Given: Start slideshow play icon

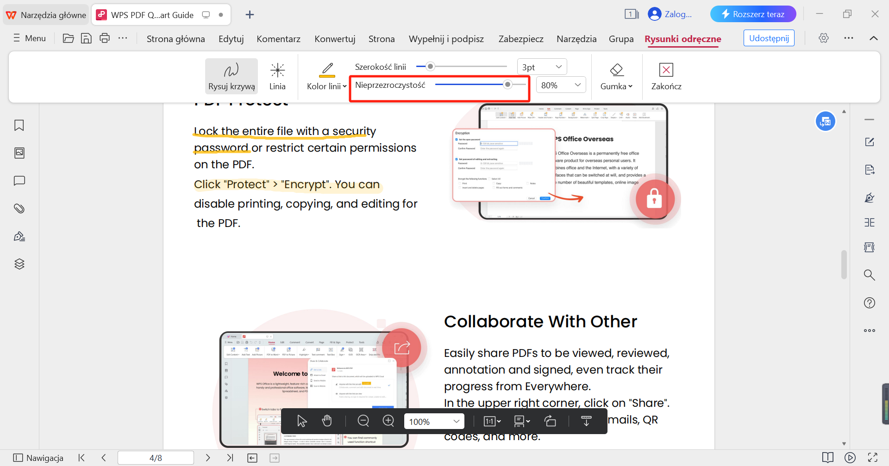Looking at the screenshot, I should coord(850,458).
